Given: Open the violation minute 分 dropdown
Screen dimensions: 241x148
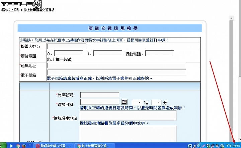Looking at the screenshot, I should pos(156,102).
